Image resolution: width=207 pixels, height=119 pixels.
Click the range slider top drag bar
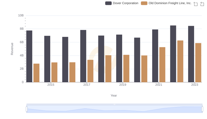pyautogui.click(x=114, y=104)
